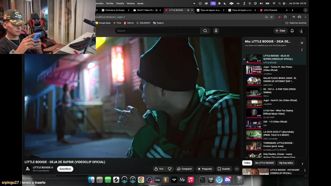
Task: Select the Todos filter chip
Action: (247, 163)
